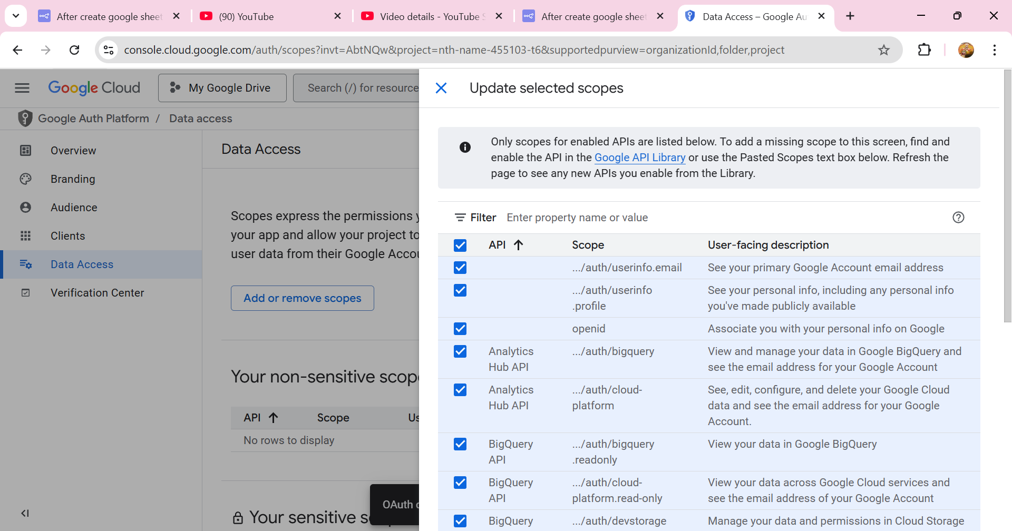Image resolution: width=1012 pixels, height=531 pixels.
Task: Open the browser extensions puzzle icon
Action: (925, 50)
